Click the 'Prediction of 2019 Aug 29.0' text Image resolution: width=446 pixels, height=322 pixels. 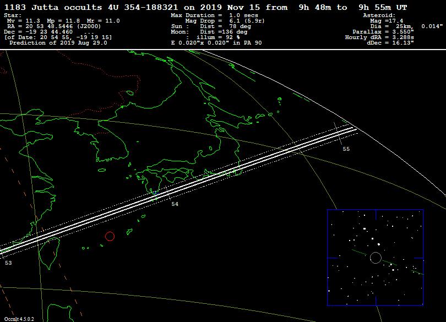pos(58,43)
